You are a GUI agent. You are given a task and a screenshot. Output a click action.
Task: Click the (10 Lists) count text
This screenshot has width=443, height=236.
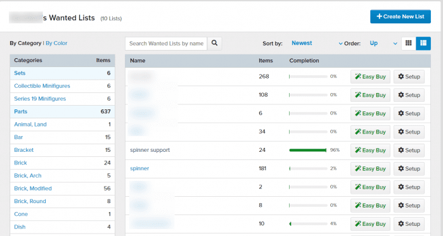coord(111,18)
